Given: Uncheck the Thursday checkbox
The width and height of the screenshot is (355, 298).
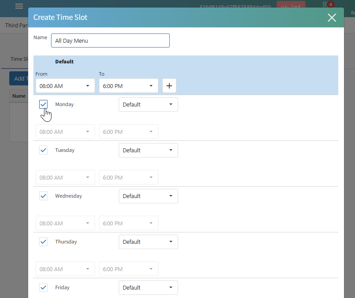Looking at the screenshot, I should (43, 242).
